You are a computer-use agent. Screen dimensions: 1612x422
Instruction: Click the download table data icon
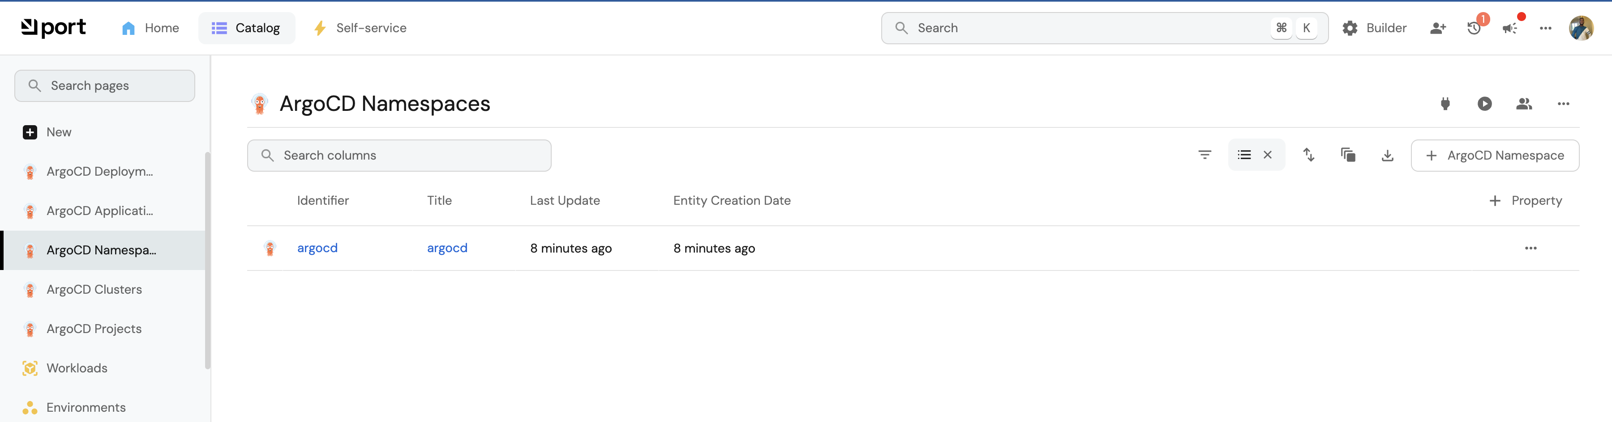click(x=1387, y=155)
